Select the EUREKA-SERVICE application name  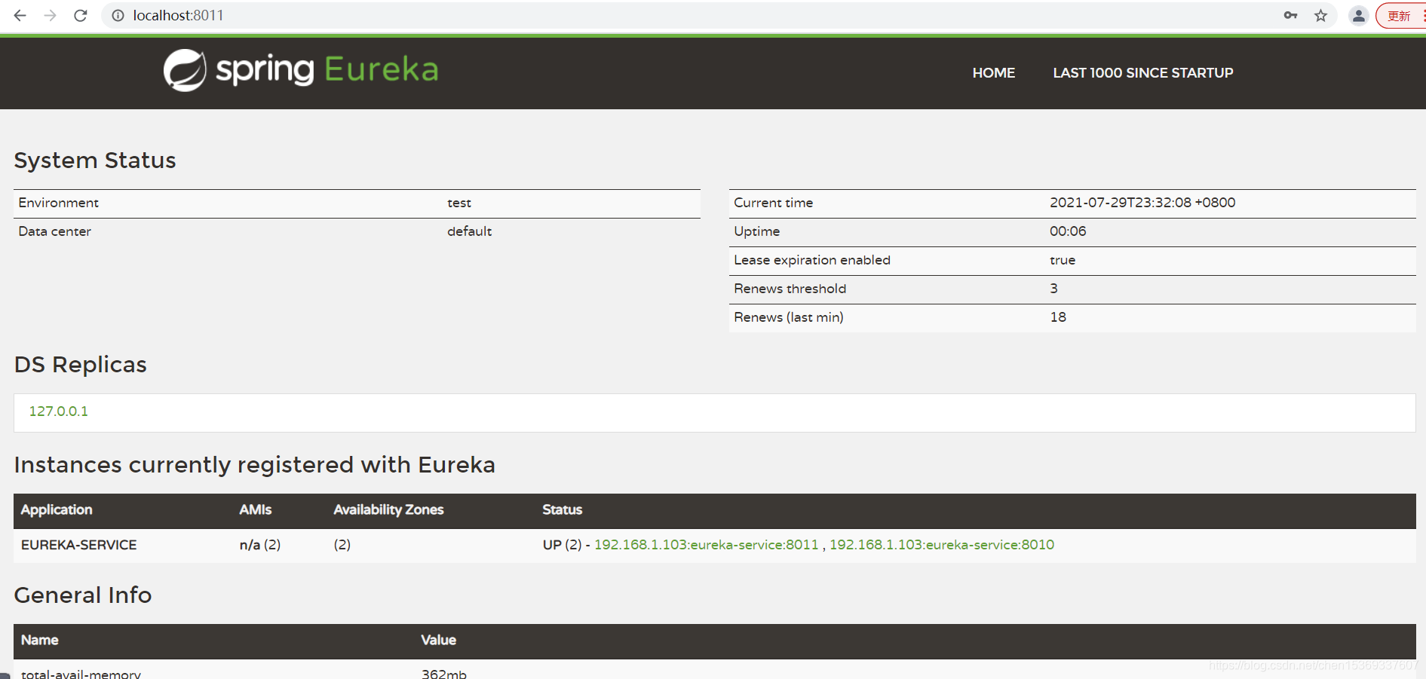(x=79, y=545)
